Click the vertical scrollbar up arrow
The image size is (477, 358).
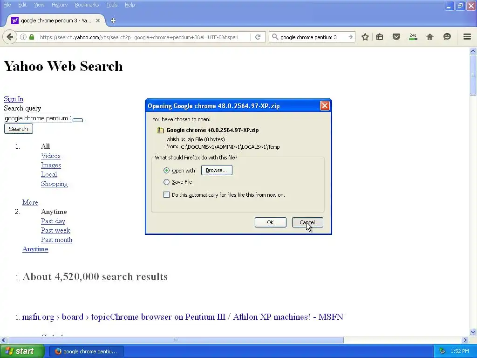pyautogui.click(x=473, y=51)
